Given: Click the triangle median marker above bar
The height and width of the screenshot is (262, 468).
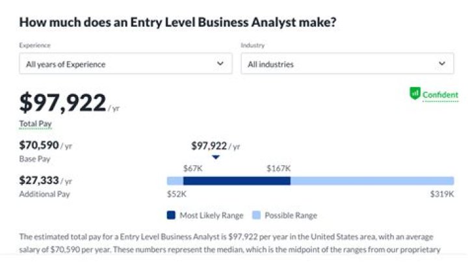Looking at the screenshot, I should point(216,157).
